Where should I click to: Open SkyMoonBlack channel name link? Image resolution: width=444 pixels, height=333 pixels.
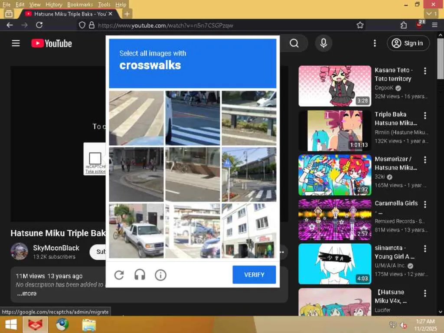pyautogui.click(x=56, y=248)
